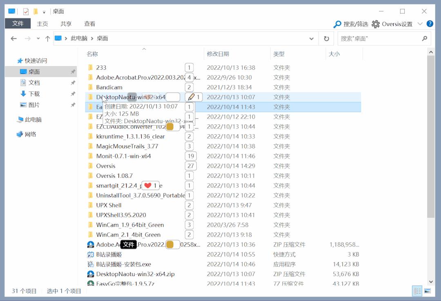Open the 文件 menu
Viewport: 441px width, 301px height.
[18, 24]
